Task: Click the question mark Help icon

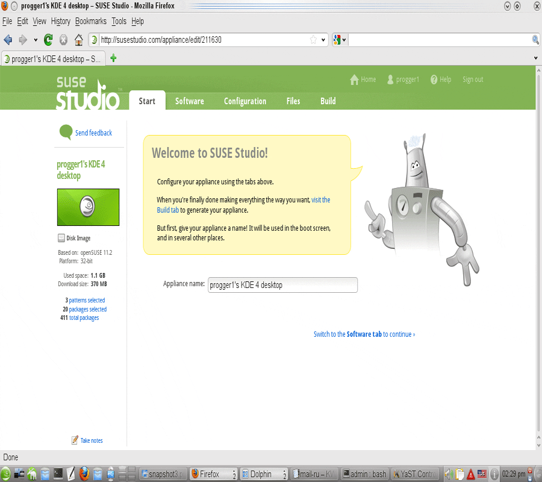Action: click(434, 80)
